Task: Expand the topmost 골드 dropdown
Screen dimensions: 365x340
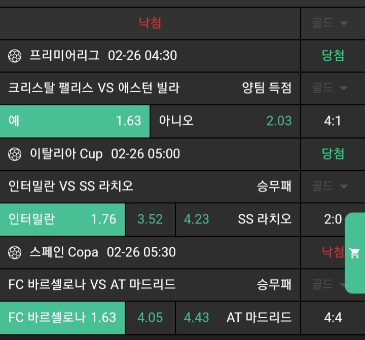Action: pos(330,23)
